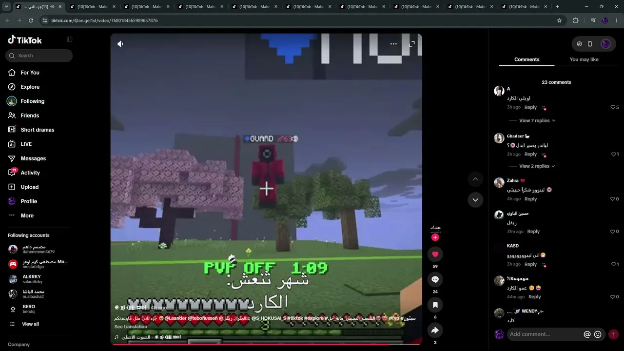Open Short dramas section
Screen dimensions: 624x351
click(x=37, y=130)
